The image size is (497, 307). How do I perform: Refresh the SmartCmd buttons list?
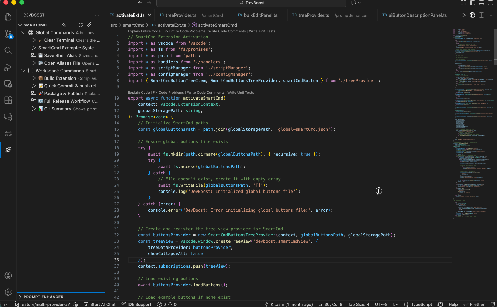point(81,25)
